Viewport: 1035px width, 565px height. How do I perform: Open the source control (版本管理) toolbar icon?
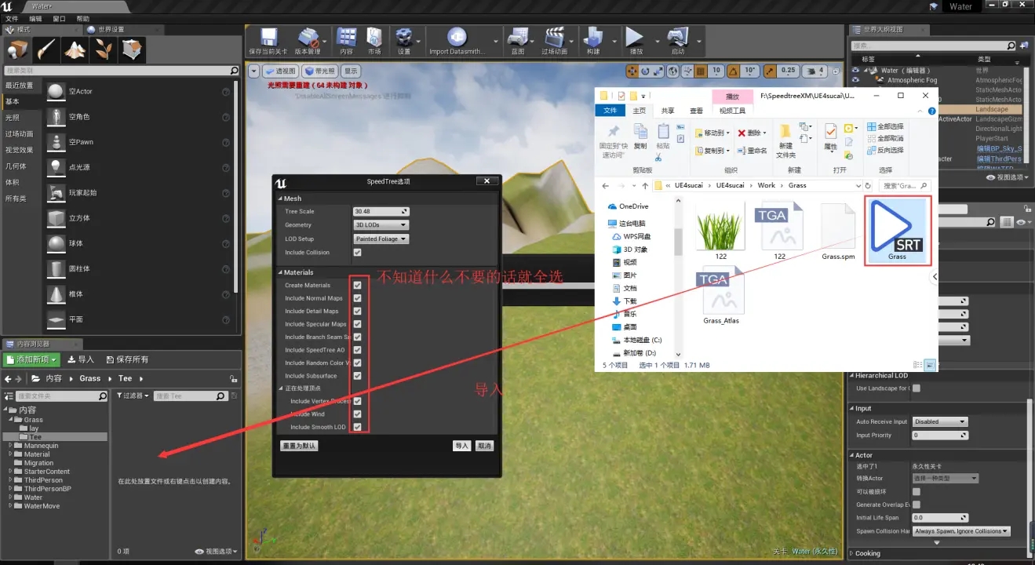[309, 41]
